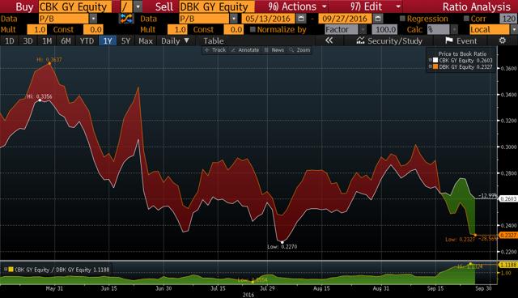Expand the 96) Actions menu
The height and width of the screenshot is (298, 518).
[x=297, y=6]
